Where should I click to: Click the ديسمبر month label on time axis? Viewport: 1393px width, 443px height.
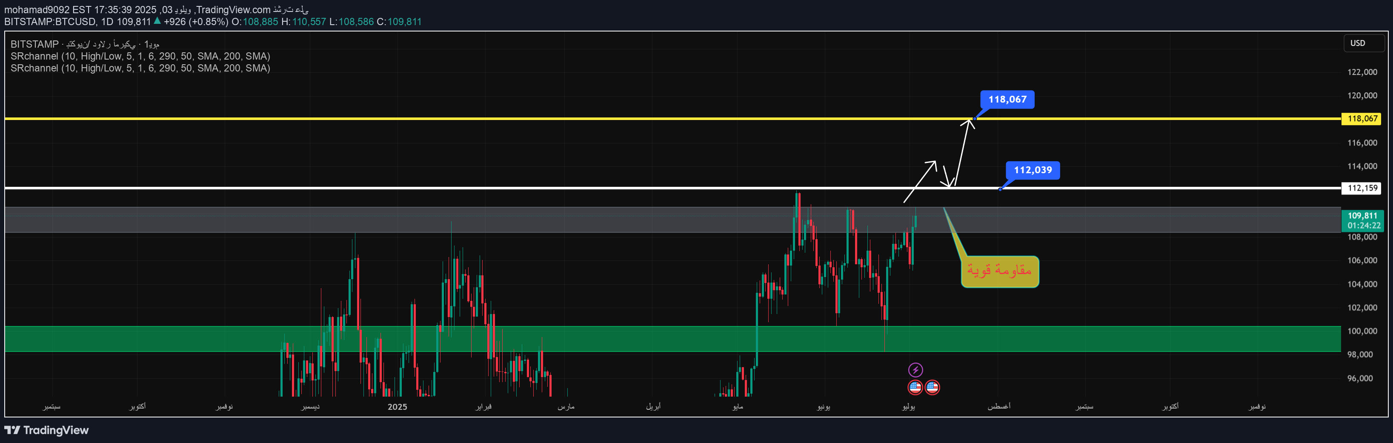click(310, 406)
